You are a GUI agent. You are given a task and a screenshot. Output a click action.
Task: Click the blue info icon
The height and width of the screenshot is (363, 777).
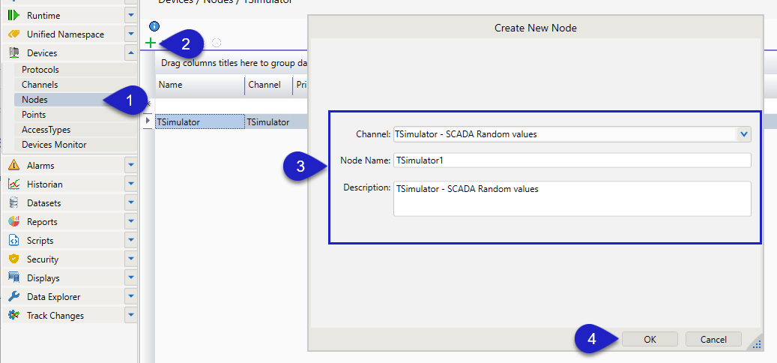pyautogui.click(x=154, y=27)
